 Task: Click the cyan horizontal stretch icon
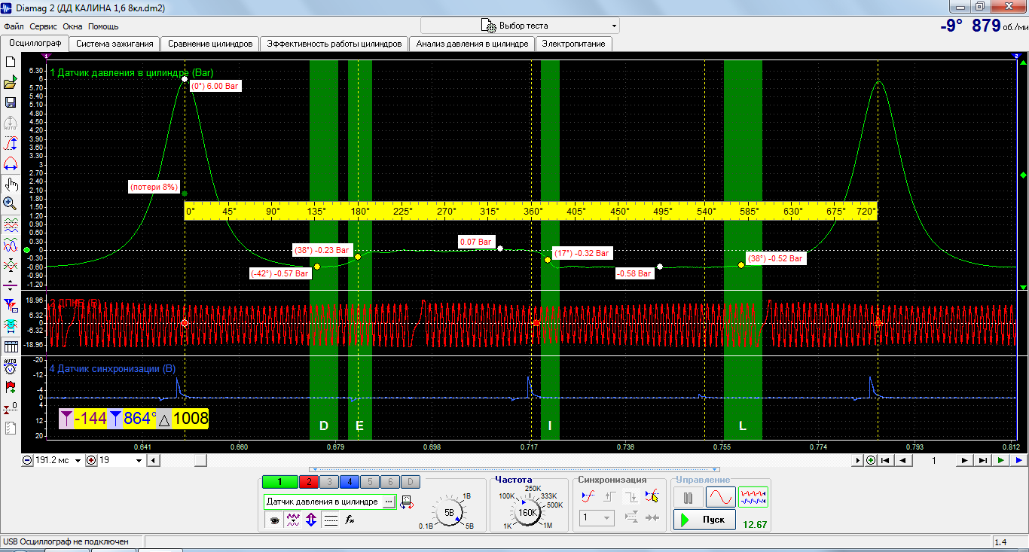[11, 326]
